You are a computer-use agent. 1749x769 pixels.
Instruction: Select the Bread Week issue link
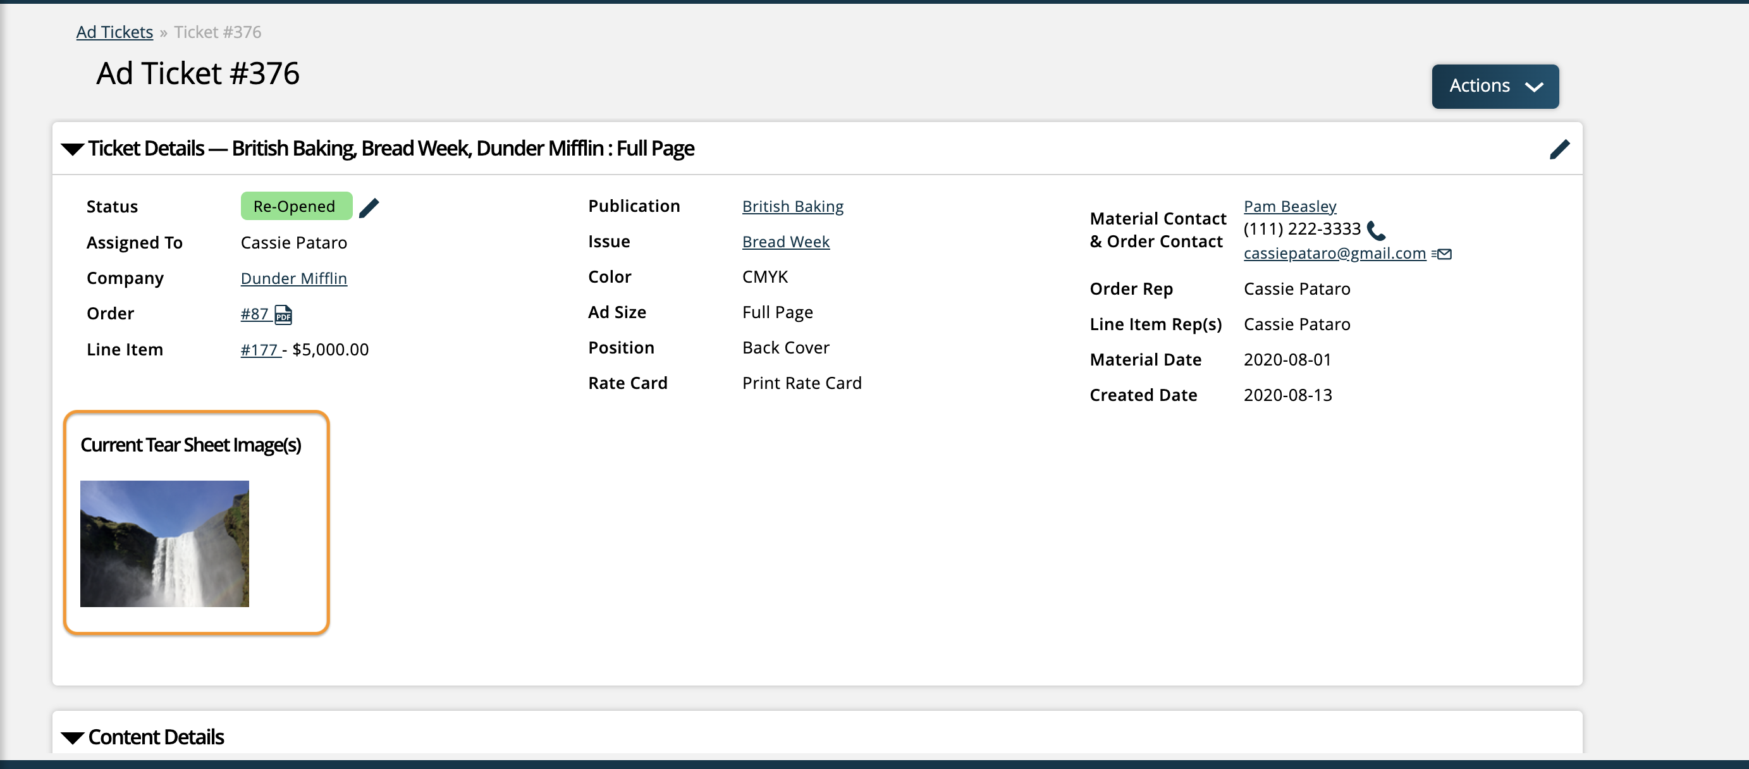785,241
